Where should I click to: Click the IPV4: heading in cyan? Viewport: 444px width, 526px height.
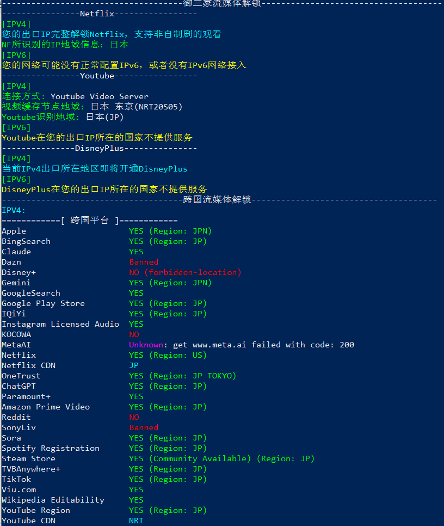coord(14,210)
